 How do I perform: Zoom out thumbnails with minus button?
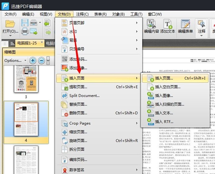point(42,60)
